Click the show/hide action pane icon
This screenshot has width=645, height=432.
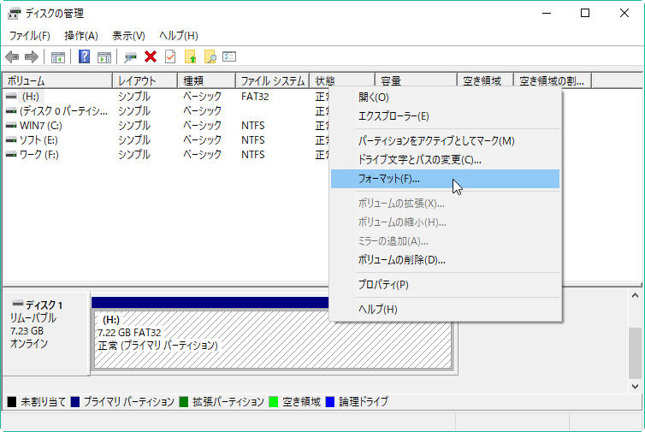pyautogui.click(x=104, y=56)
